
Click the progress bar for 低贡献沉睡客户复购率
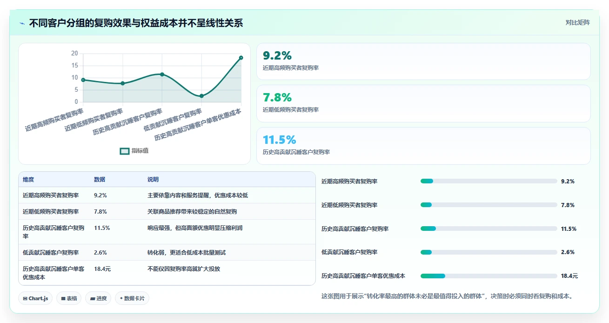pos(489,252)
